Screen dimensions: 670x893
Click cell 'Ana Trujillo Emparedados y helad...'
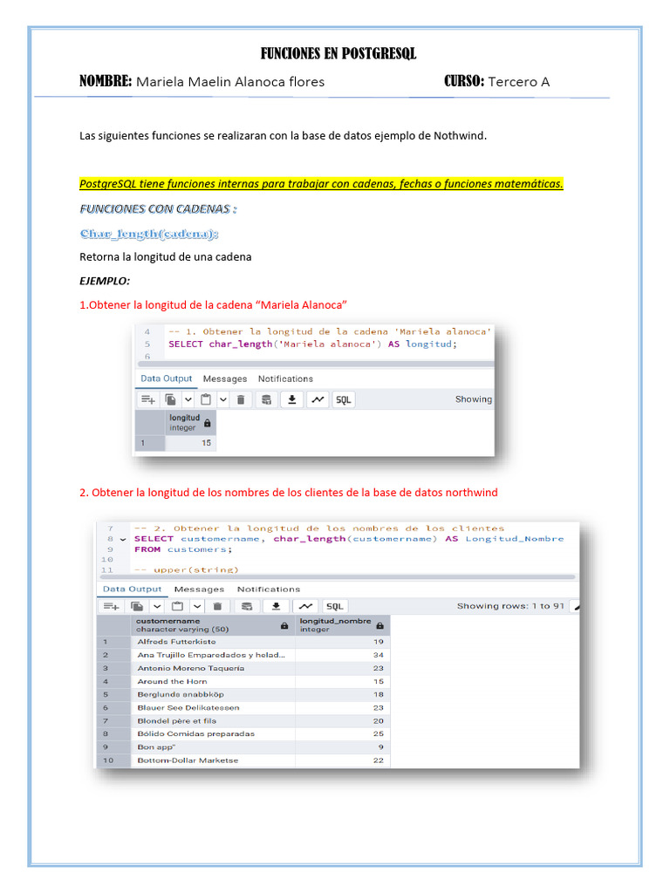pos(213,656)
